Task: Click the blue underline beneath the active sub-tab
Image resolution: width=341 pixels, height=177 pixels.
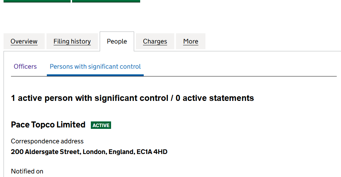Action: (95, 75)
